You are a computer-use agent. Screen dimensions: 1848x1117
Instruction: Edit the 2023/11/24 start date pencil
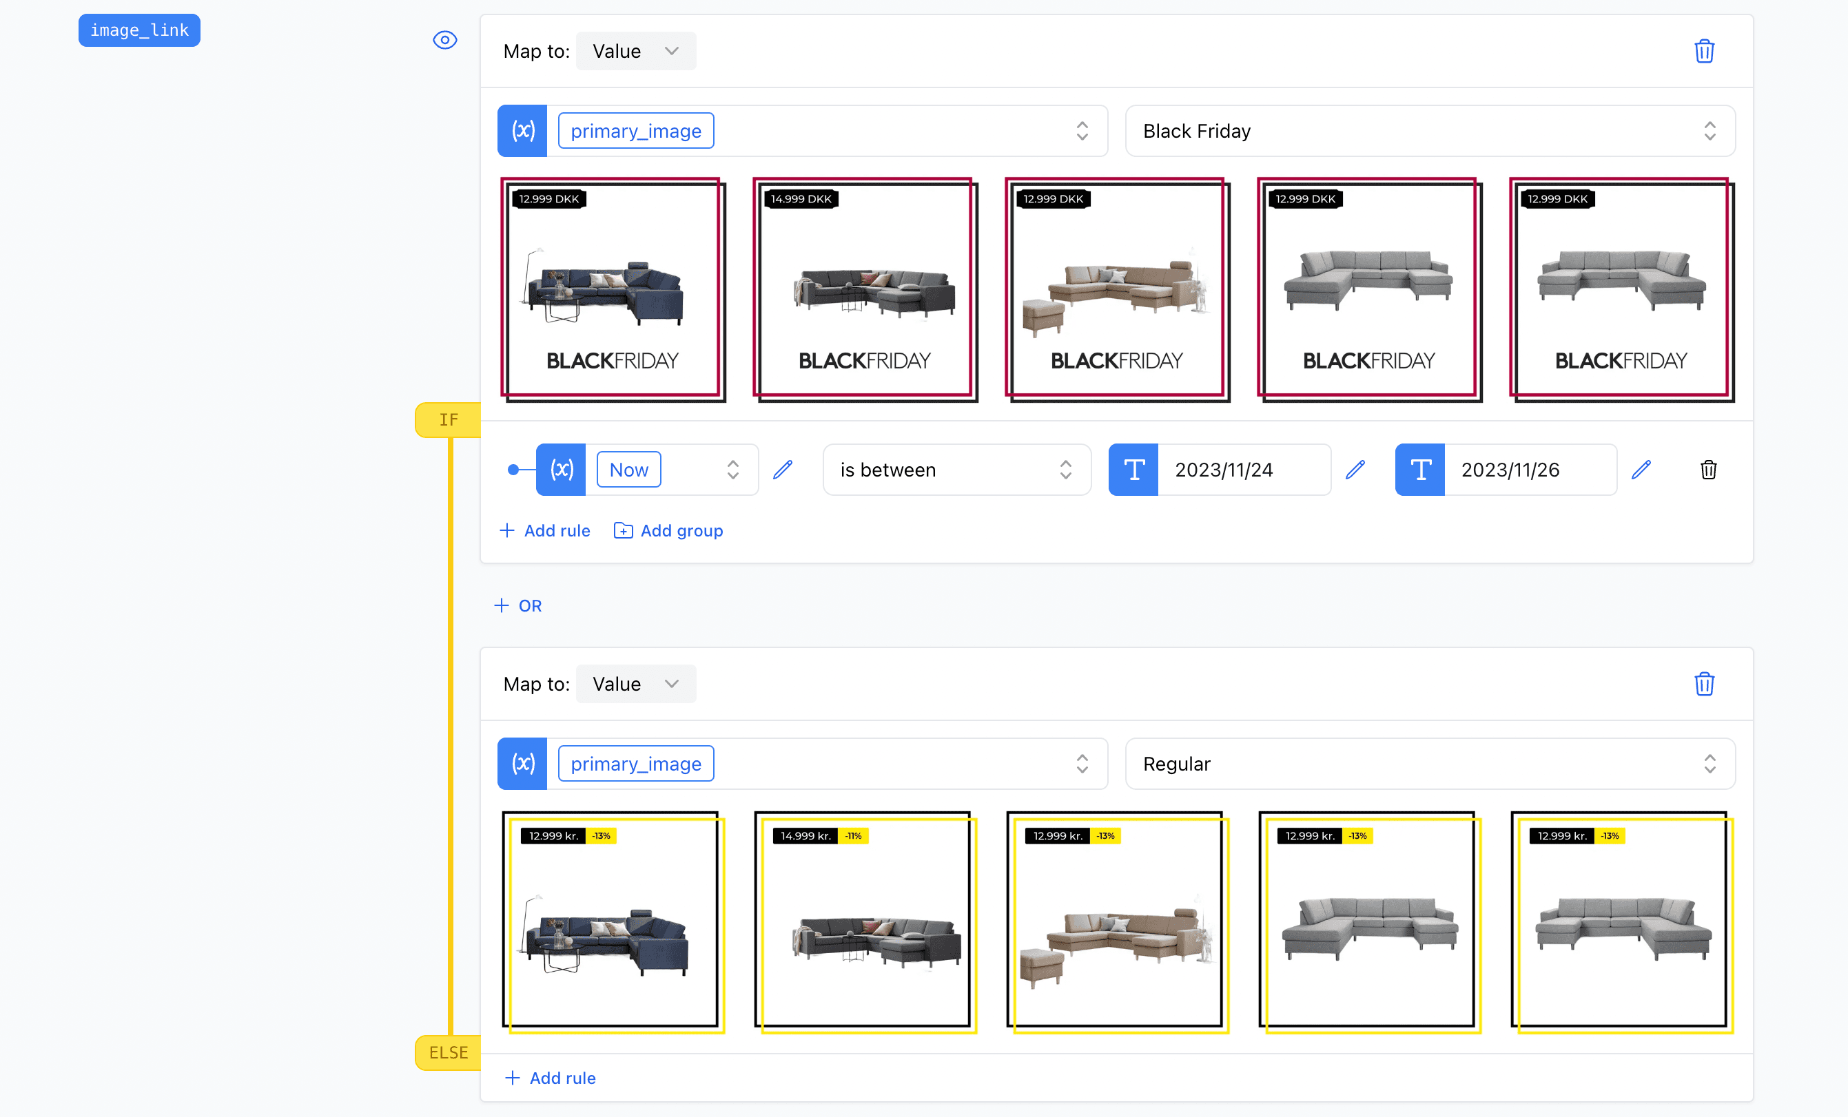click(x=1355, y=470)
